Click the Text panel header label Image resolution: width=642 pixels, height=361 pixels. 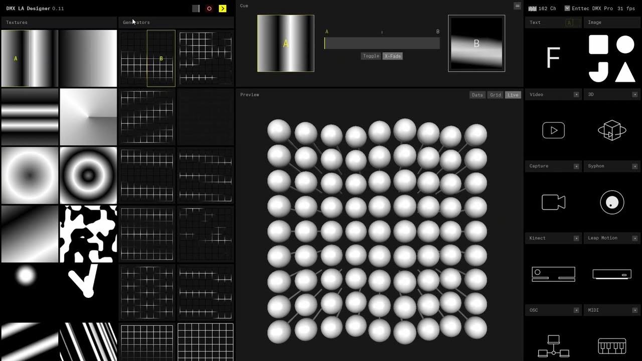pyautogui.click(x=535, y=23)
